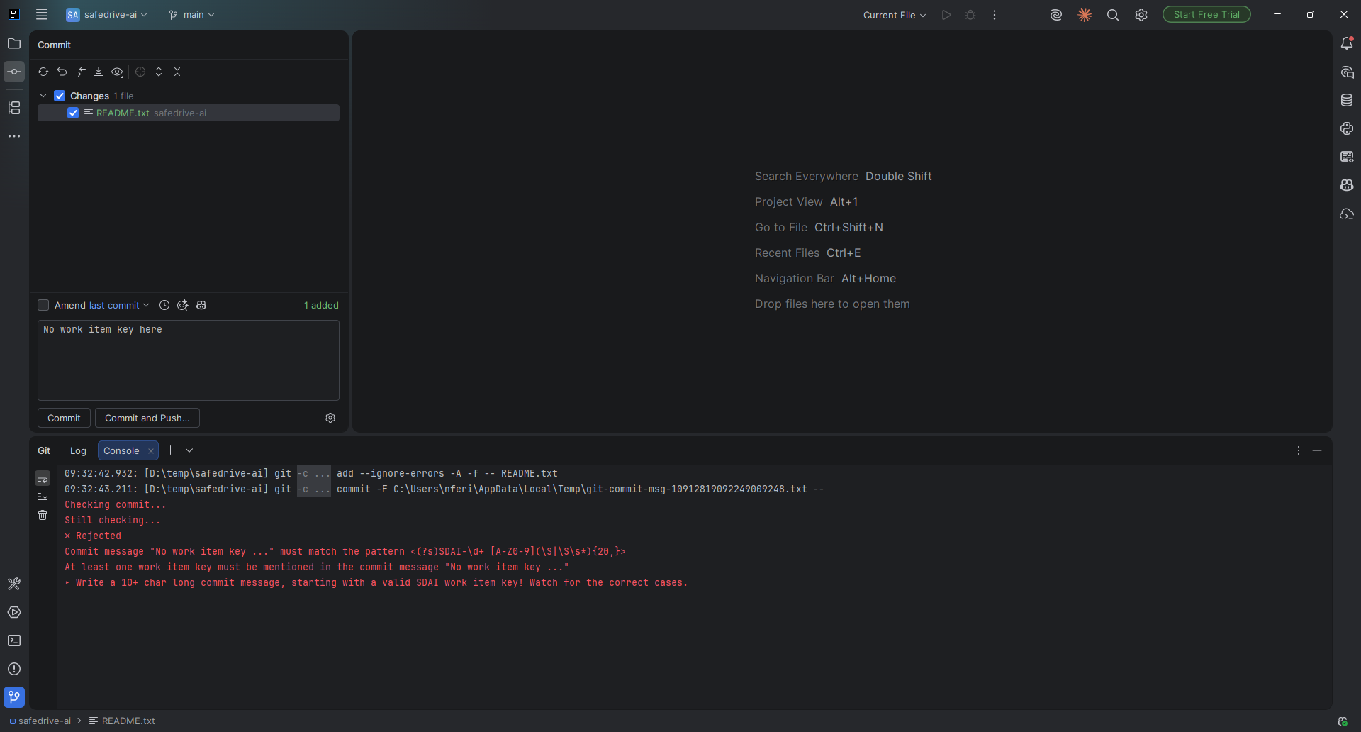The height and width of the screenshot is (732, 1361).
Task: Click the Commit and Push button
Action: 147,418
